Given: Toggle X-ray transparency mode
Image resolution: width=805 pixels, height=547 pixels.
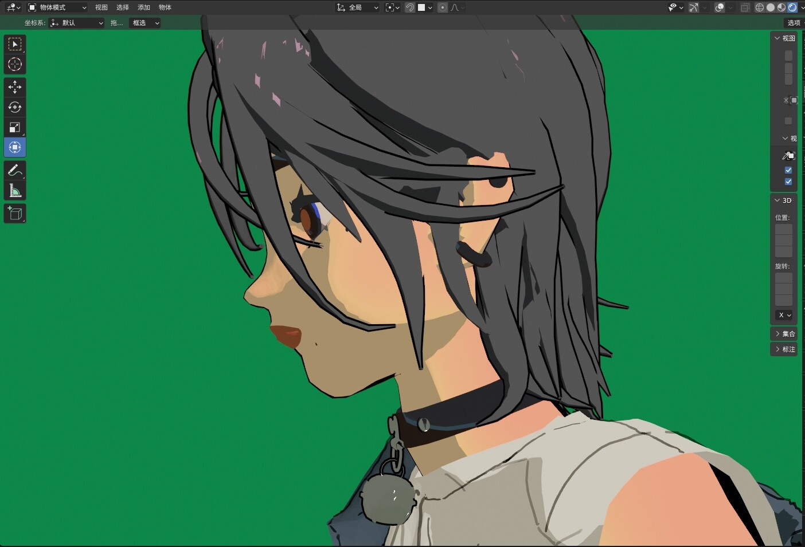Looking at the screenshot, I should point(745,7).
